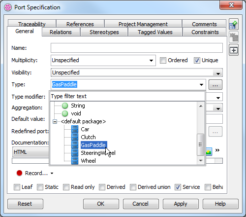Open the Record dropdown arrow
Viewport: 246px width, 217px height.
(x=52, y=173)
